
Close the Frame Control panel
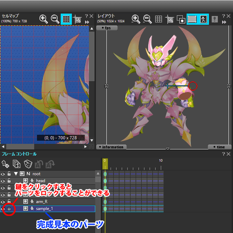pyautogui.click(x=228, y=154)
